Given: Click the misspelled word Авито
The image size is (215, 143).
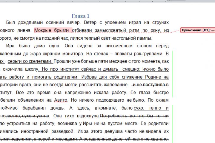Looking at the screenshot, I should [61, 100].
